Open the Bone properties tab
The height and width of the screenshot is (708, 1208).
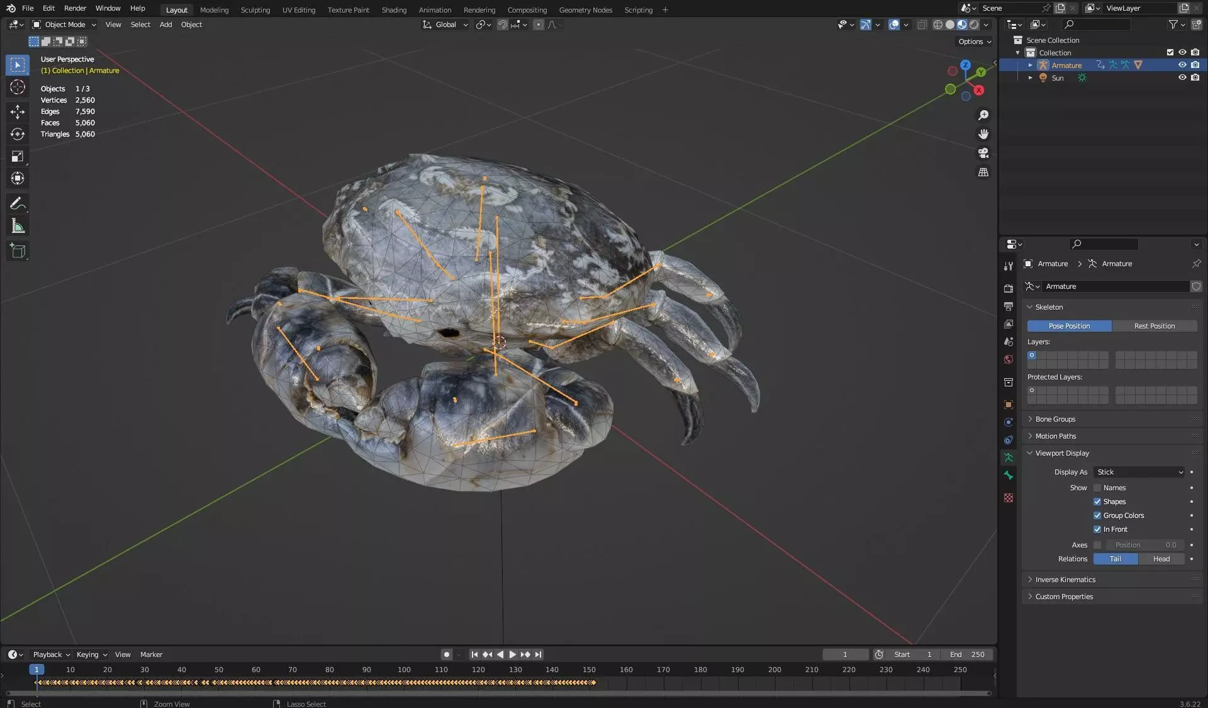(1009, 475)
